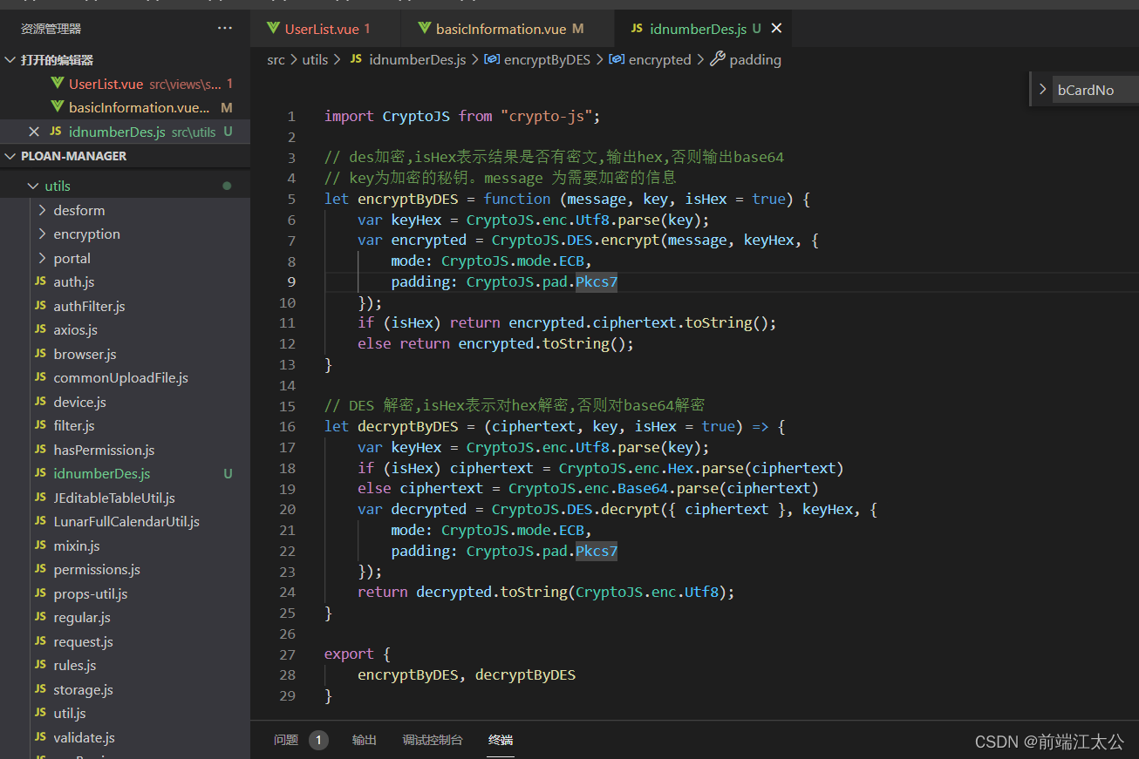
Task: Select idnumberDes.js in the breadcrumb path
Action: 417,59
